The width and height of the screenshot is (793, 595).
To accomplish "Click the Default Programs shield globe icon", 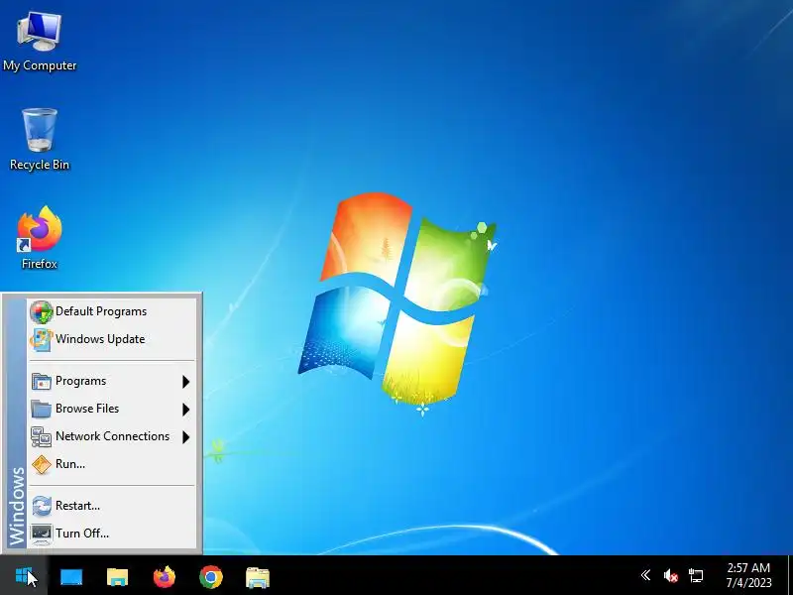I will click(x=41, y=311).
